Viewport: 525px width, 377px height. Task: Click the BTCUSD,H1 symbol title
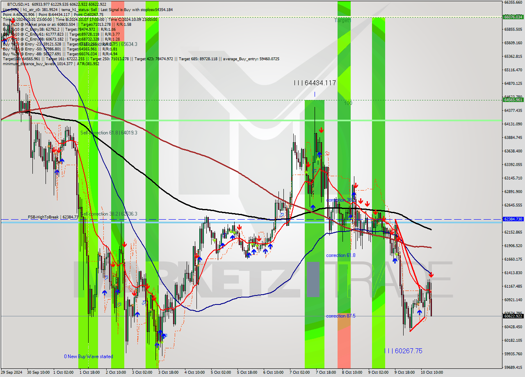(18, 4)
